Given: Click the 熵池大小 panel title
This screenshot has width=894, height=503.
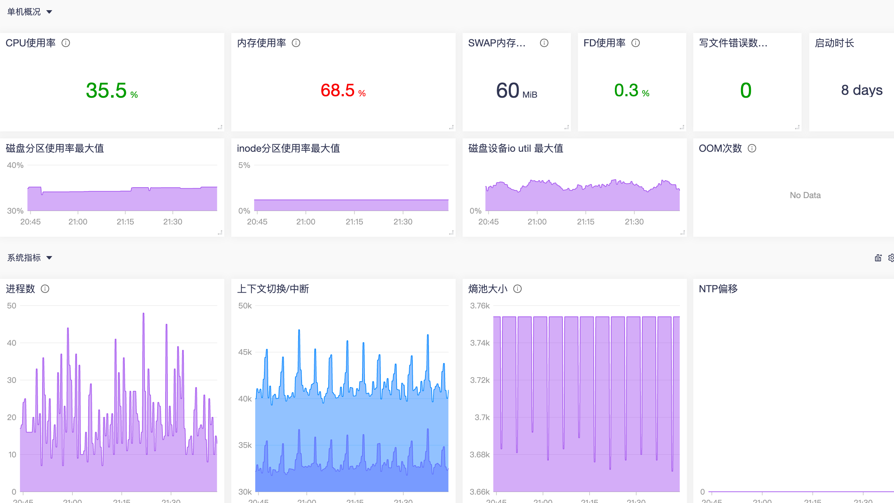Looking at the screenshot, I should (x=488, y=289).
